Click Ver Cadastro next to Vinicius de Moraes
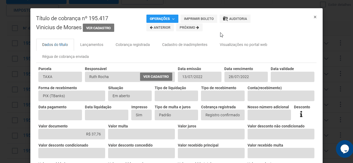This screenshot has height=163, width=353. (98, 28)
